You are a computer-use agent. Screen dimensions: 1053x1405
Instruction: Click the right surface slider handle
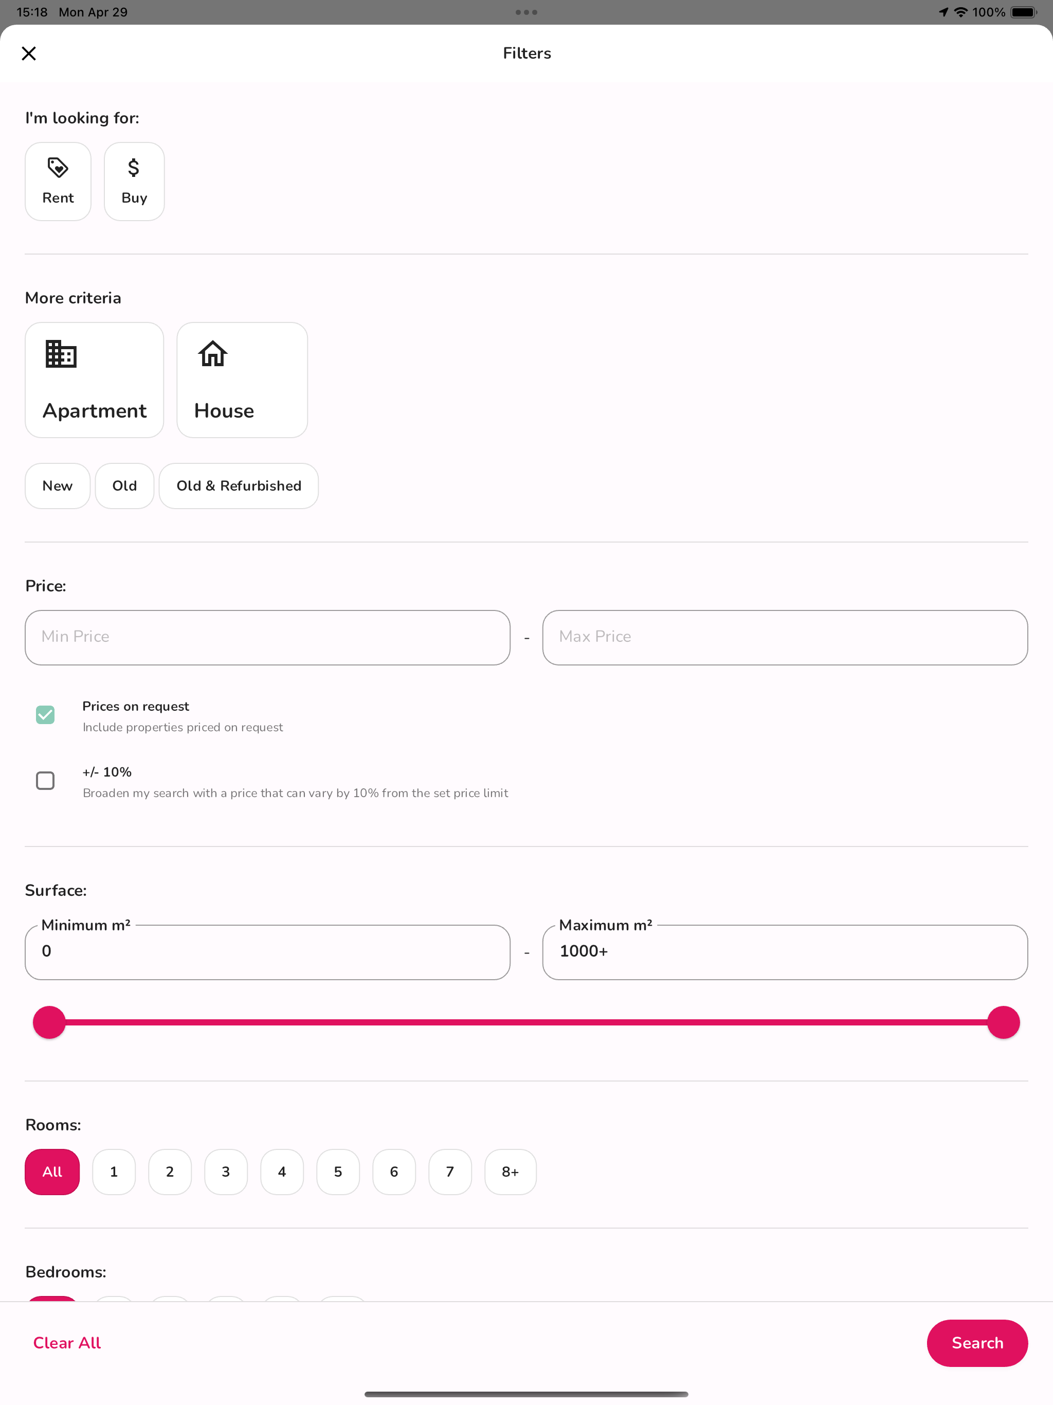[x=1003, y=1022]
